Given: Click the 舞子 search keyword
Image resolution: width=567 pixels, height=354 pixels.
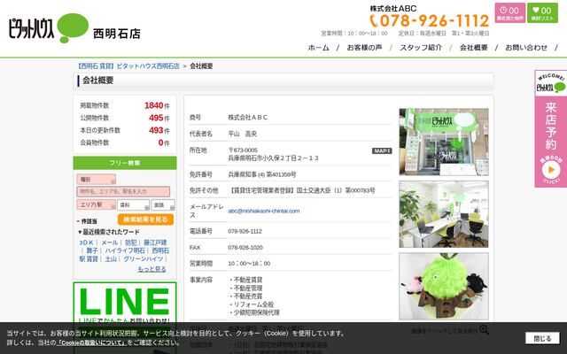Looking at the screenshot, I should (92, 250).
